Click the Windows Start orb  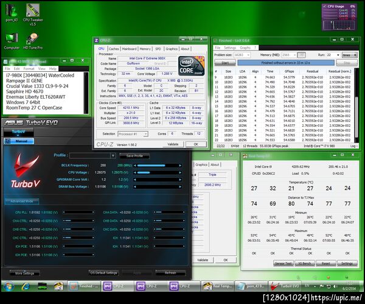click(x=9, y=286)
